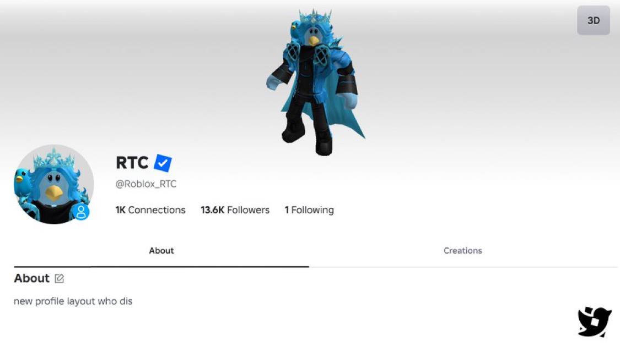View the 13.6K Followers list
This screenshot has width=620, height=348.
click(235, 210)
